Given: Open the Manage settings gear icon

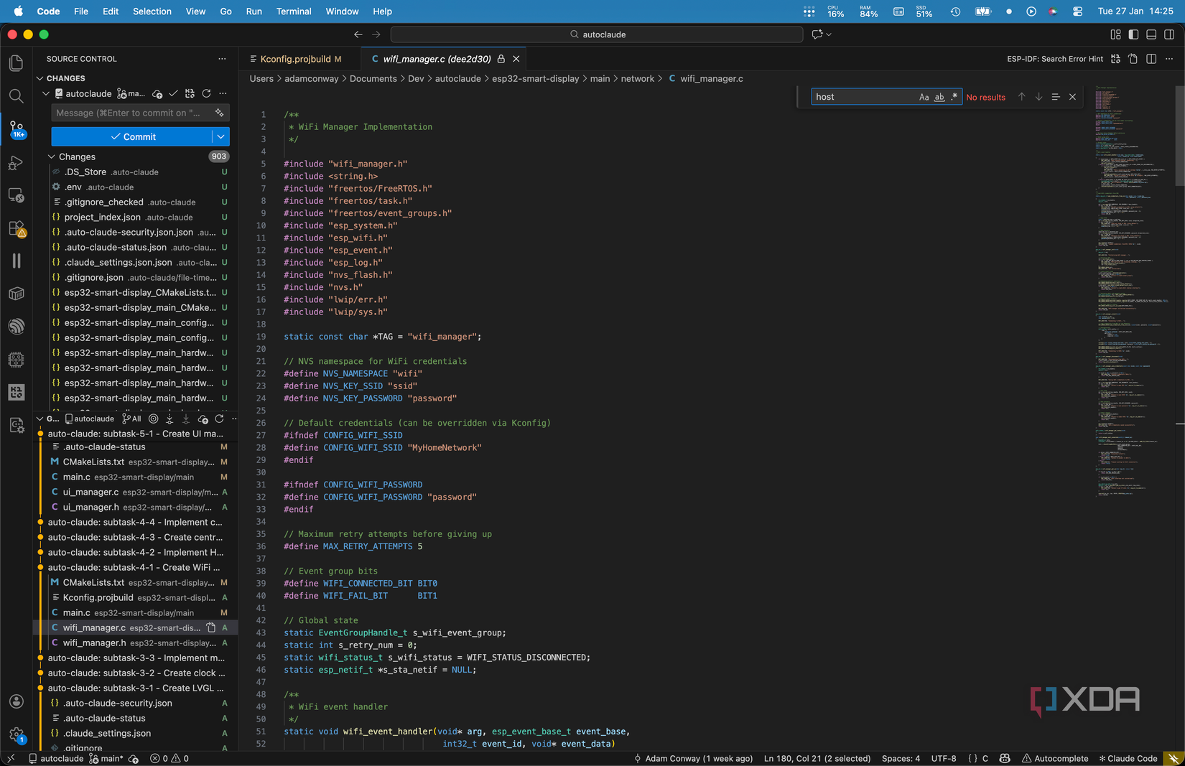Looking at the screenshot, I should [x=16, y=734].
